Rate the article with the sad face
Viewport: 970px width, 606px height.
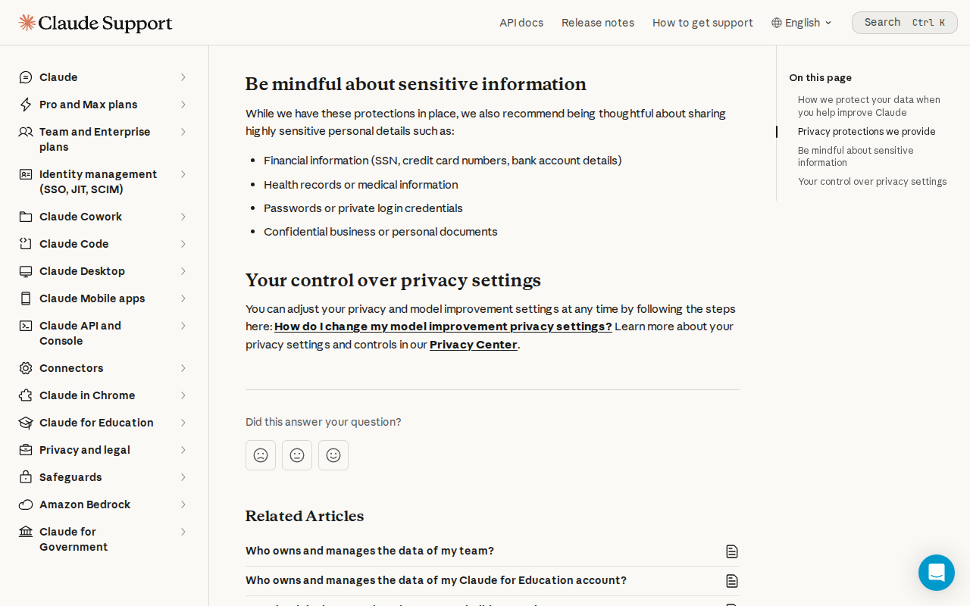(x=261, y=455)
